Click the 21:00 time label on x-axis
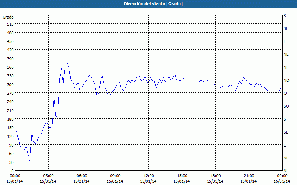297x185 pixels. [x=249, y=176]
